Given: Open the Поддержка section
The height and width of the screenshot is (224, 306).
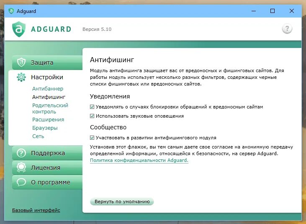Looking at the screenshot, I should [47, 153].
